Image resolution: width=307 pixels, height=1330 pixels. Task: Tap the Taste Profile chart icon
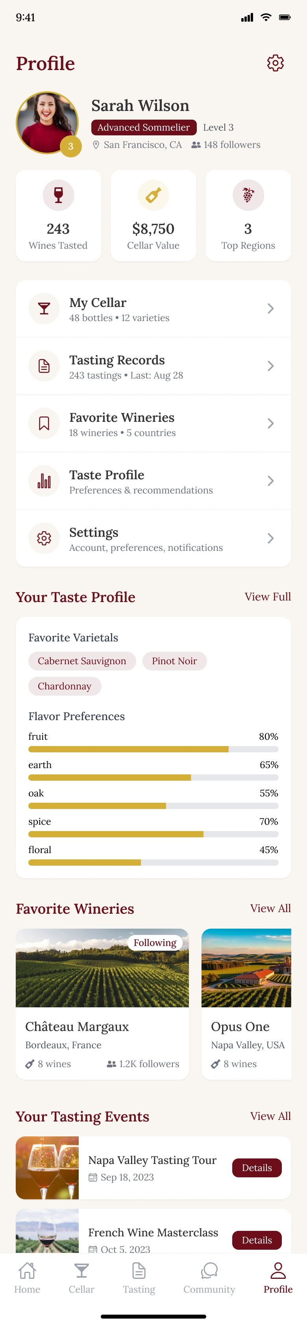(x=44, y=481)
